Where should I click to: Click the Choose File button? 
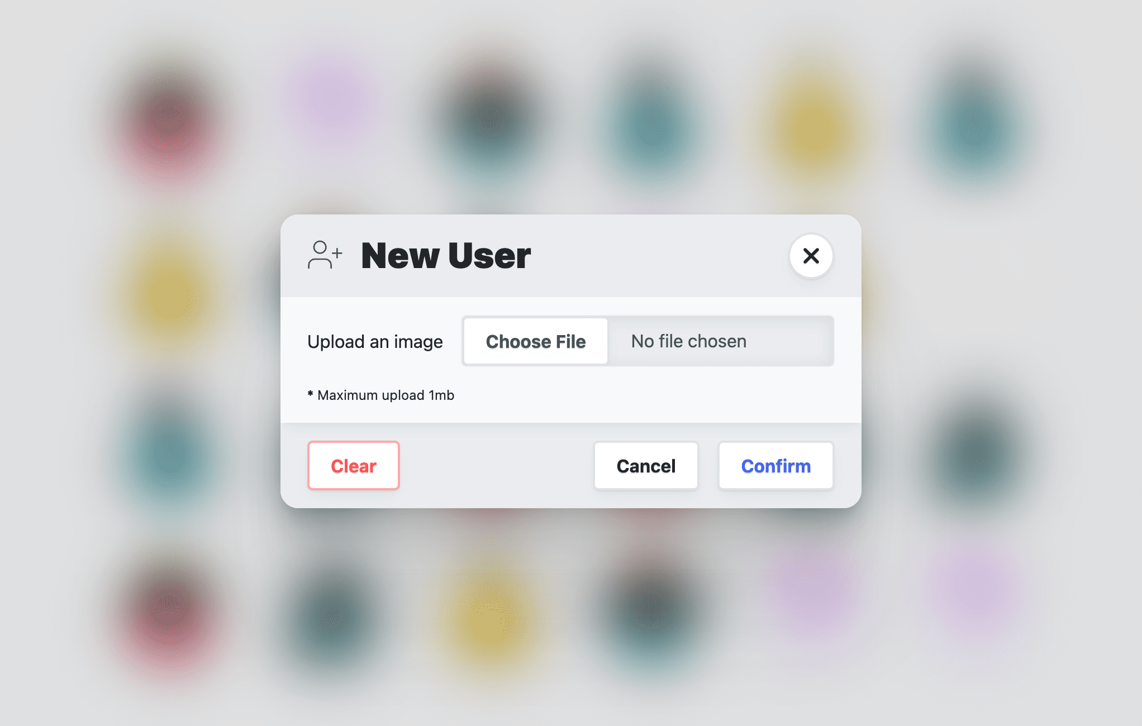coord(535,341)
